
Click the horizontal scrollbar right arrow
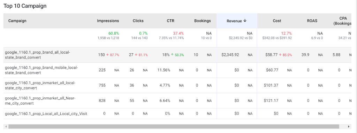[x=349, y=126]
